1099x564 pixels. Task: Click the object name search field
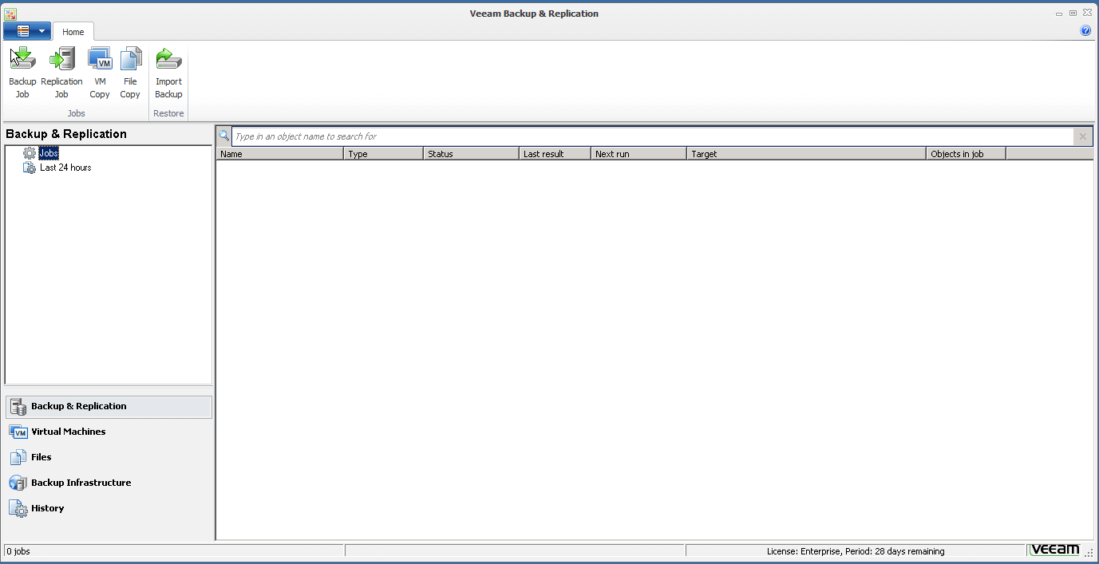tap(559, 136)
